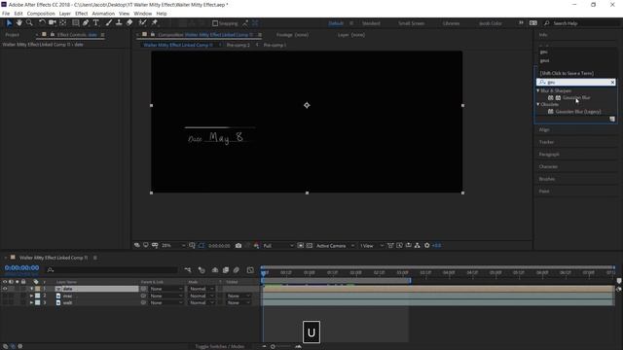Select the Gaussian Blur (Legacy) effect

[x=578, y=112]
